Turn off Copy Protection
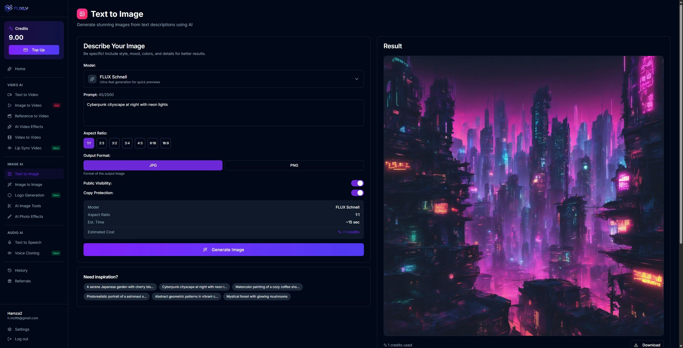The width and height of the screenshot is (683, 348). (357, 193)
